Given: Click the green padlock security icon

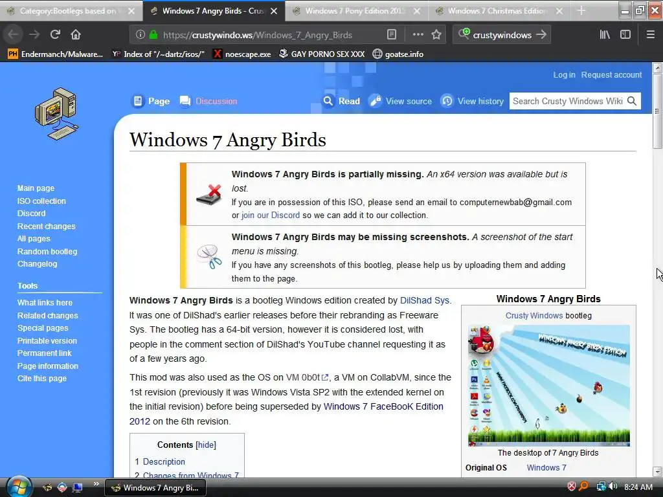Looking at the screenshot, I should click(x=153, y=35).
